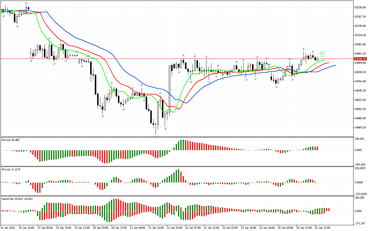
Task: Click the 159.0973 AC scale value
Action: [360, 168]
